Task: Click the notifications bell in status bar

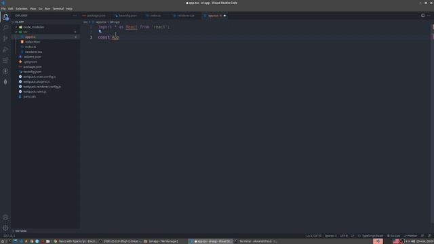Action: click(429, 236)
